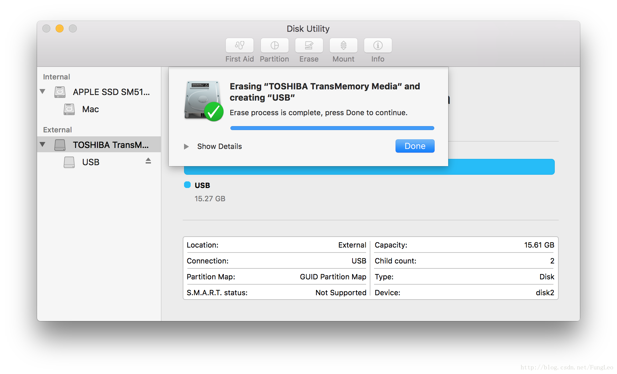Screen dimensions: 617x374
Task: Expand Show Details disclosure triangle
Action: tap(186, 146)
